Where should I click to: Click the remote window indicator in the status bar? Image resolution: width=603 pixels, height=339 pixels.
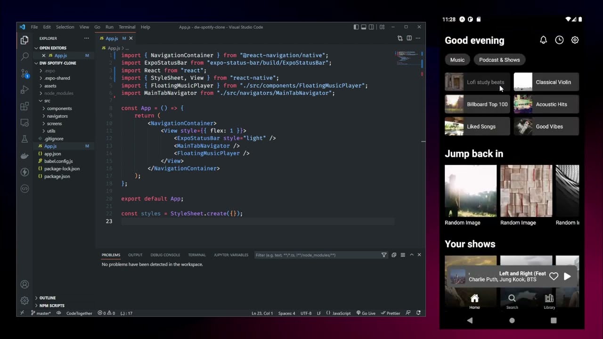22,313
